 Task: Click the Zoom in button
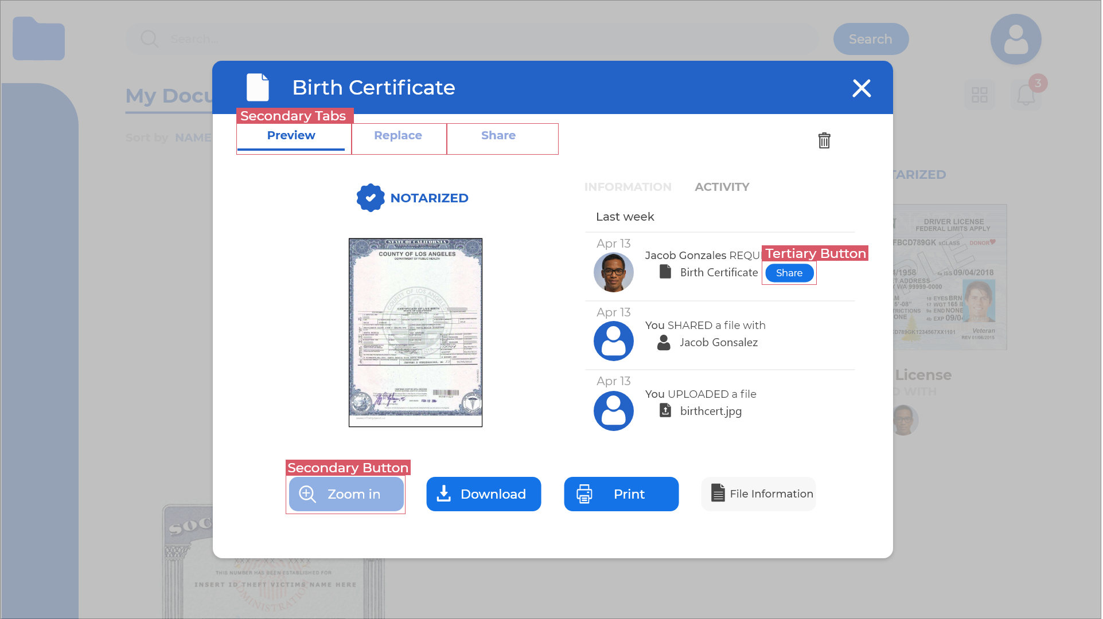pyautogui.click(x=346, y=494)
